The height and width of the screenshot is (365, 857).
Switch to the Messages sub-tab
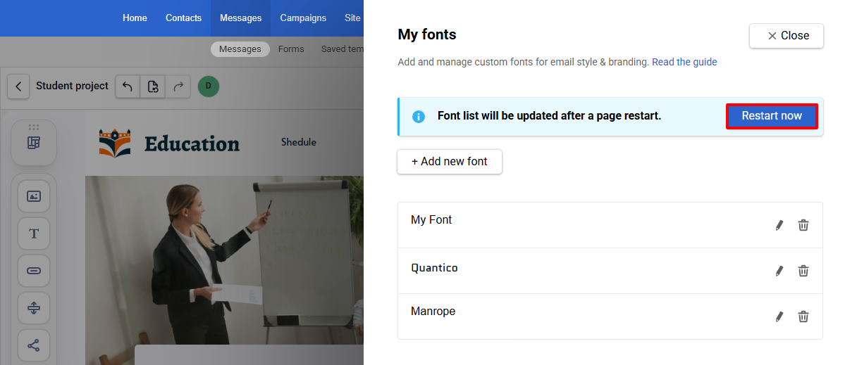[240, 49]
